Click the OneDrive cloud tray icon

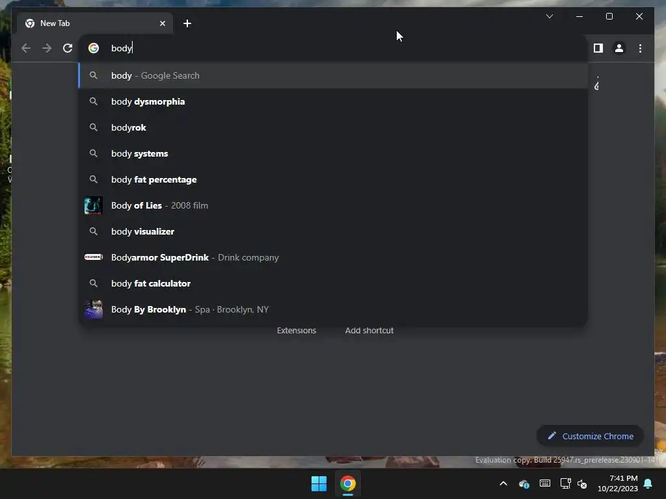[x=524, y=483]
